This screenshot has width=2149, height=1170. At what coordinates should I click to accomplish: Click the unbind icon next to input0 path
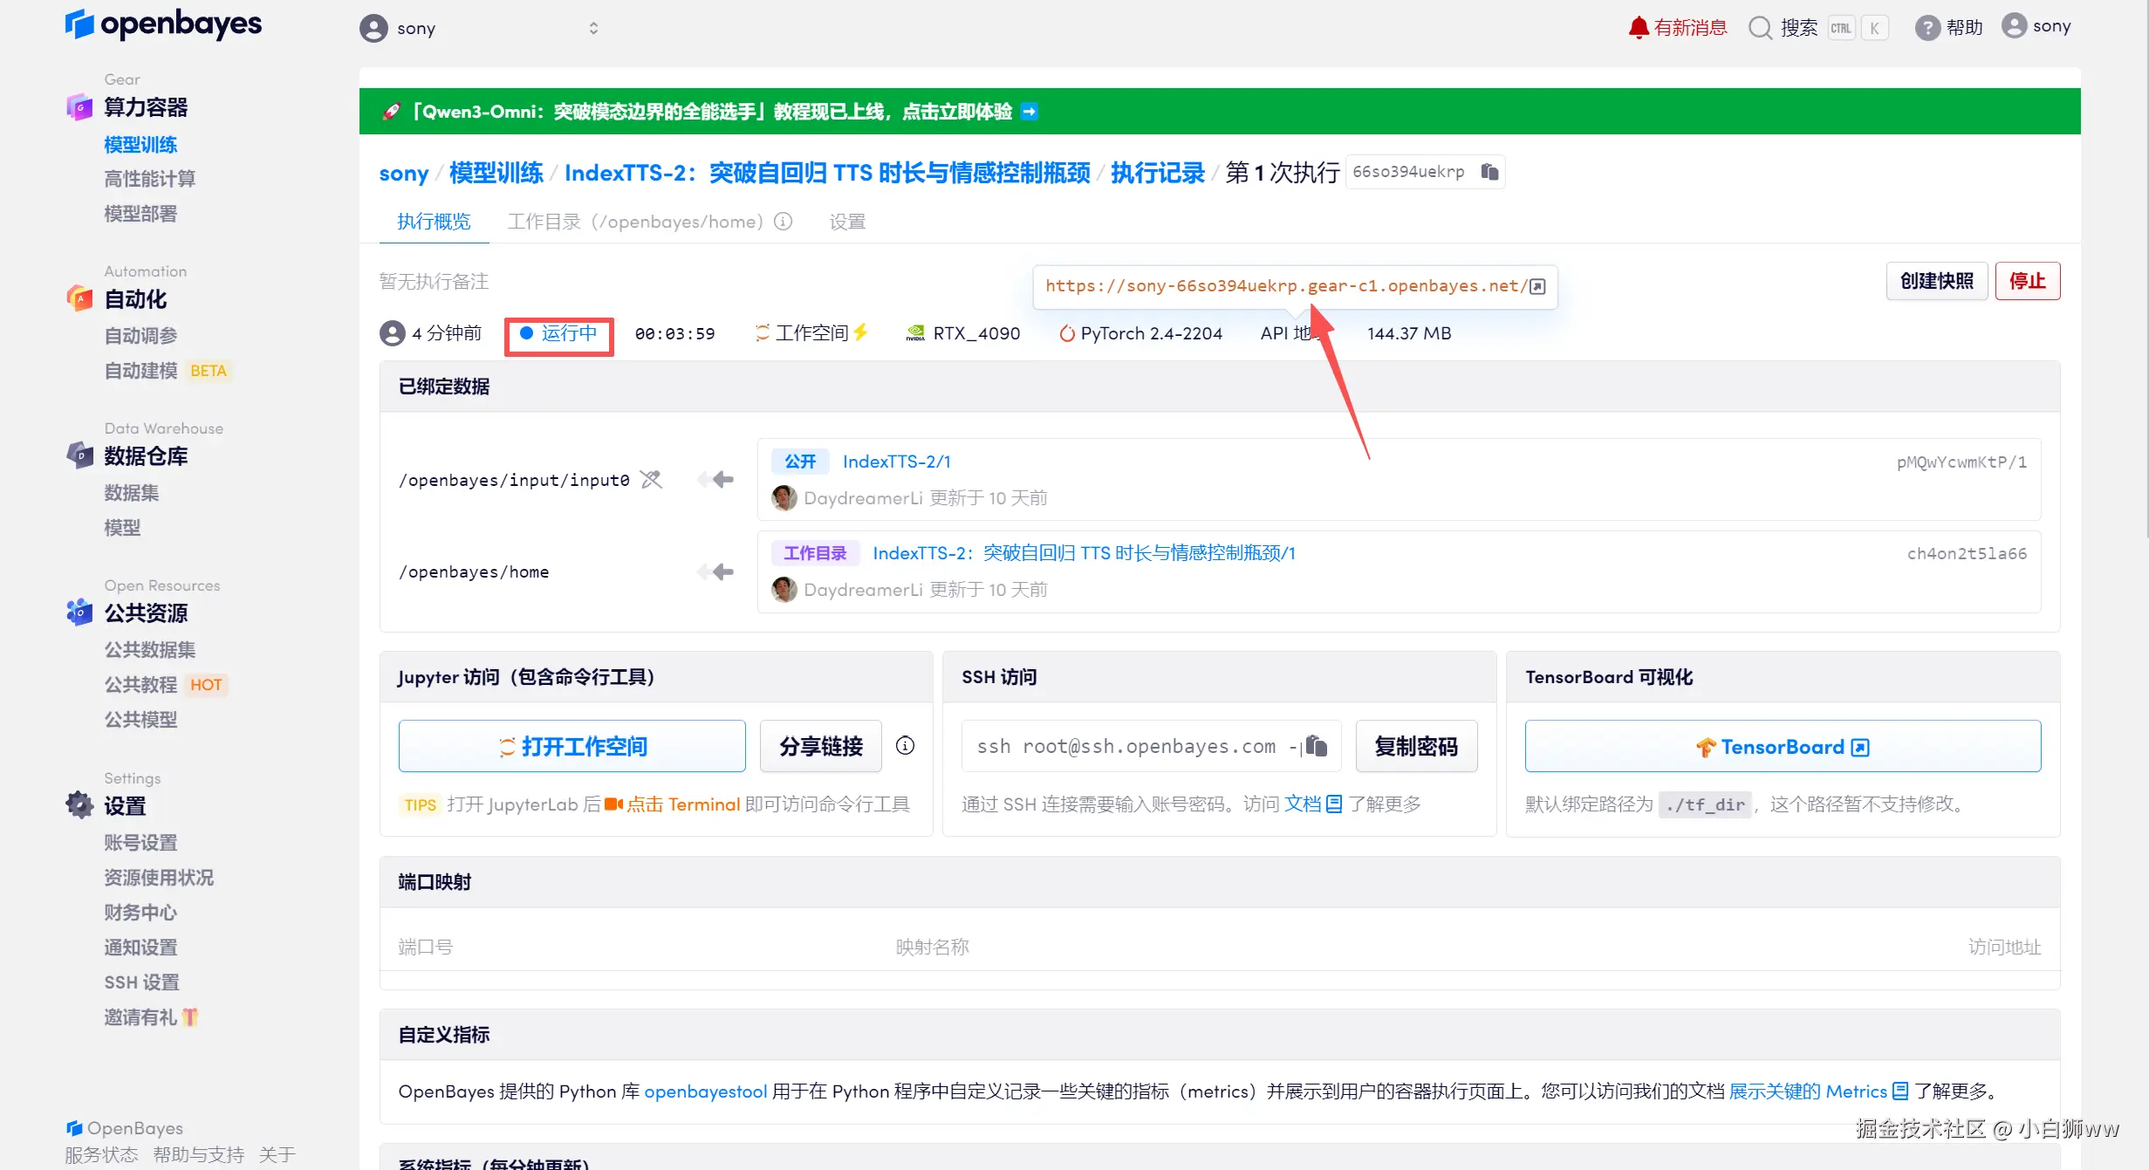651,480
